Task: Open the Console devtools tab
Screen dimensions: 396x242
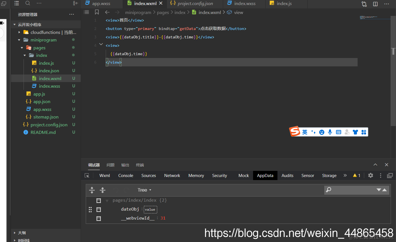Action: pyautogui.click(x=126, y=176)
